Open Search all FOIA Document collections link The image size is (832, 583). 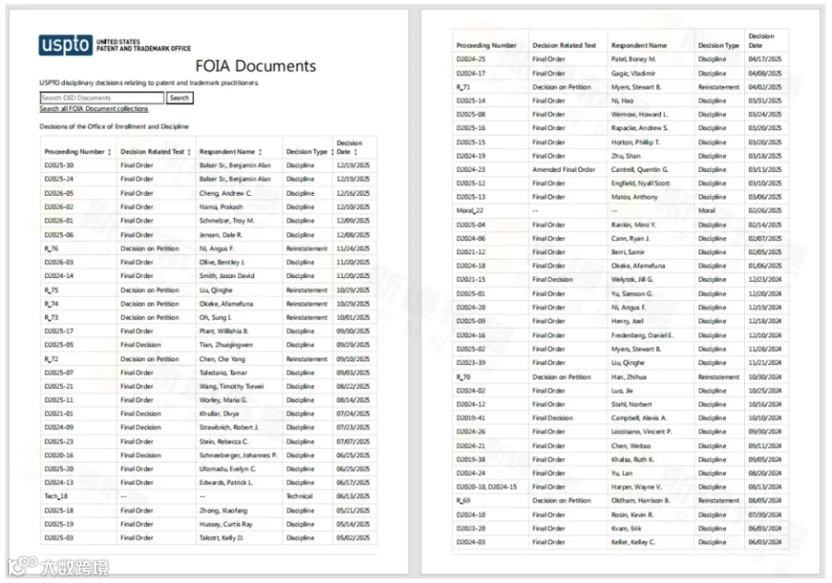click(x=93, y=109)
